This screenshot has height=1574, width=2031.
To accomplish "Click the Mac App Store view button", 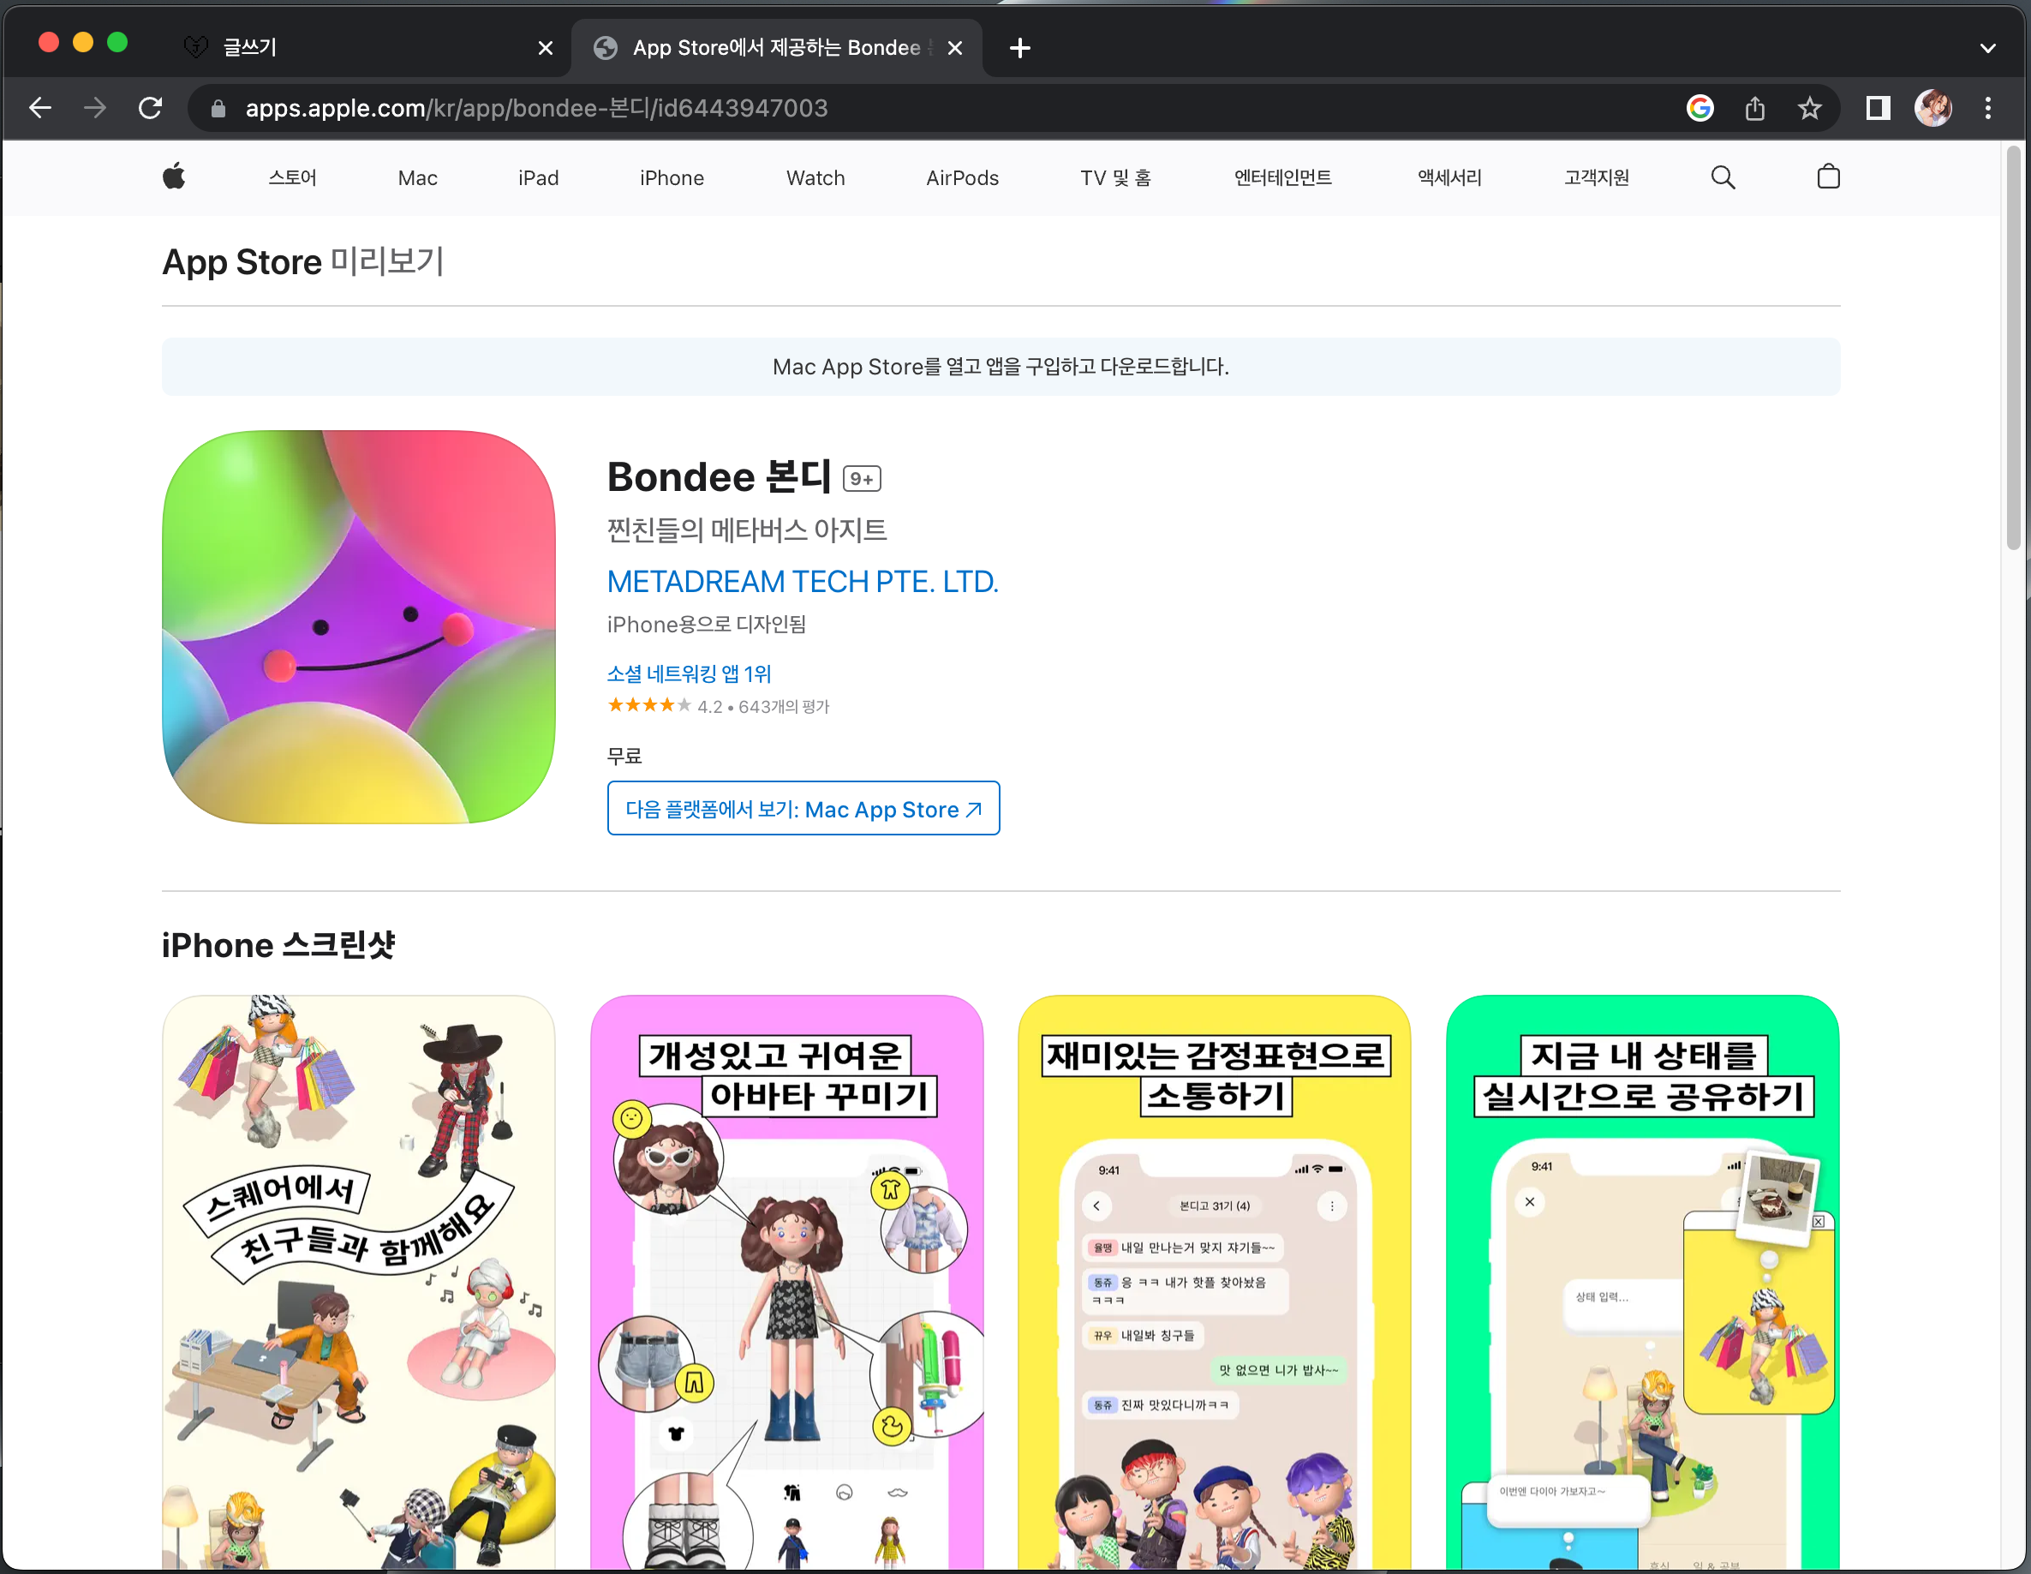I will (803, 808).
